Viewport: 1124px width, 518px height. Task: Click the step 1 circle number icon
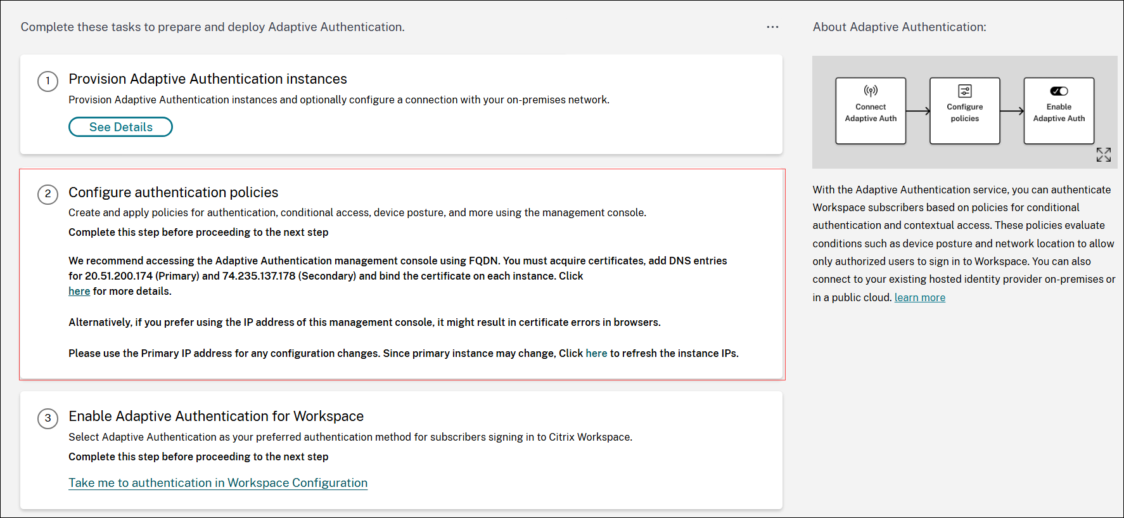(48, 81)
